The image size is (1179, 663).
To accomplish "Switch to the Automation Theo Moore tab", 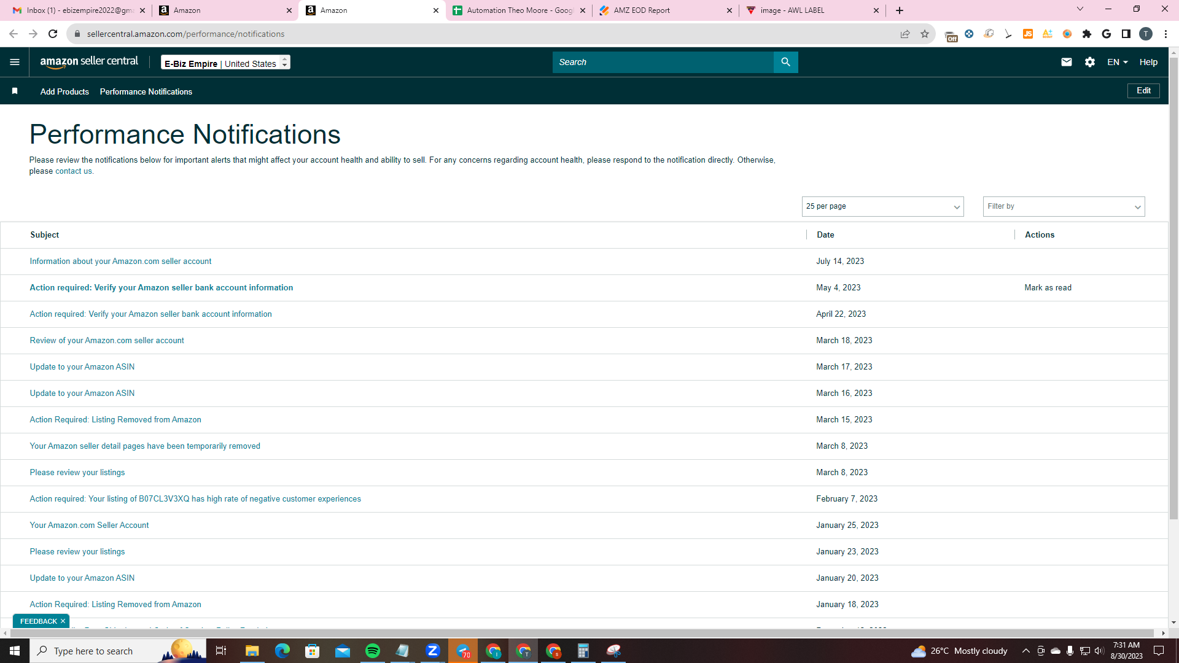I will [x=519, y=10].
